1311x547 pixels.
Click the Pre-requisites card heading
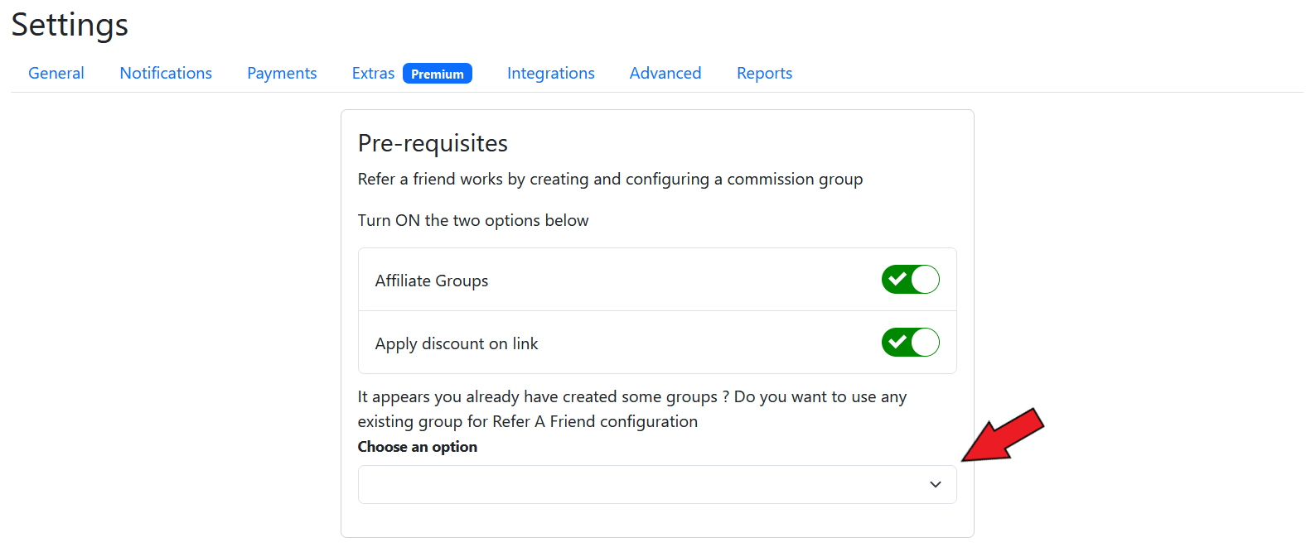click(433, 143)
